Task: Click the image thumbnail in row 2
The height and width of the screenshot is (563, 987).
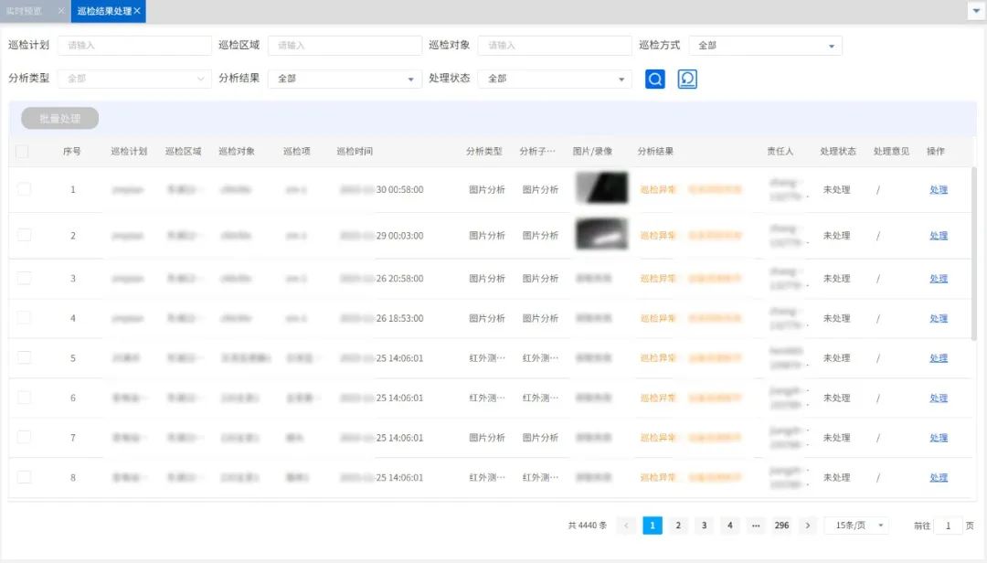Action: click(600, 235)
